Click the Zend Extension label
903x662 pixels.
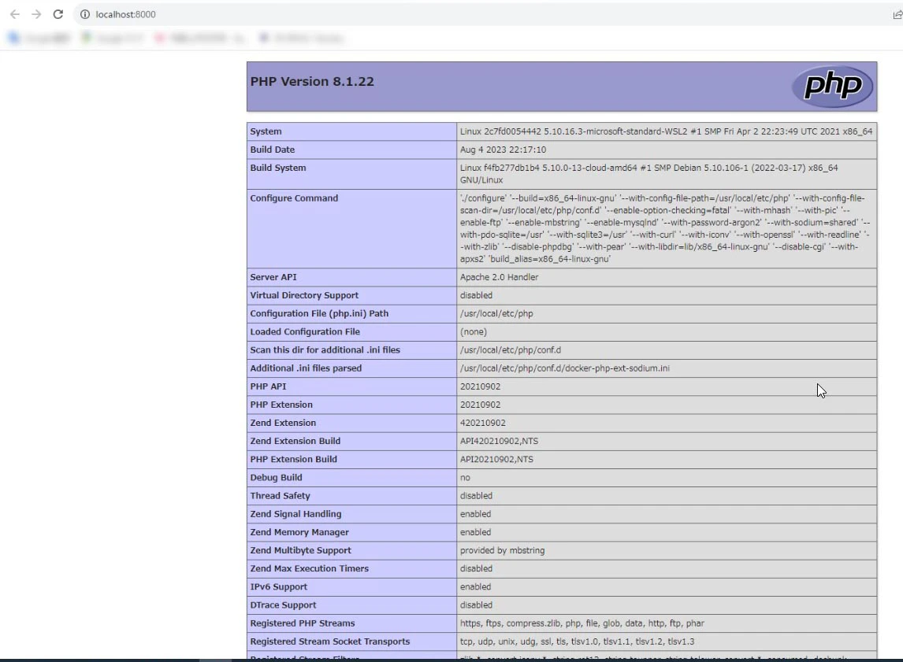tap(283, 423)
